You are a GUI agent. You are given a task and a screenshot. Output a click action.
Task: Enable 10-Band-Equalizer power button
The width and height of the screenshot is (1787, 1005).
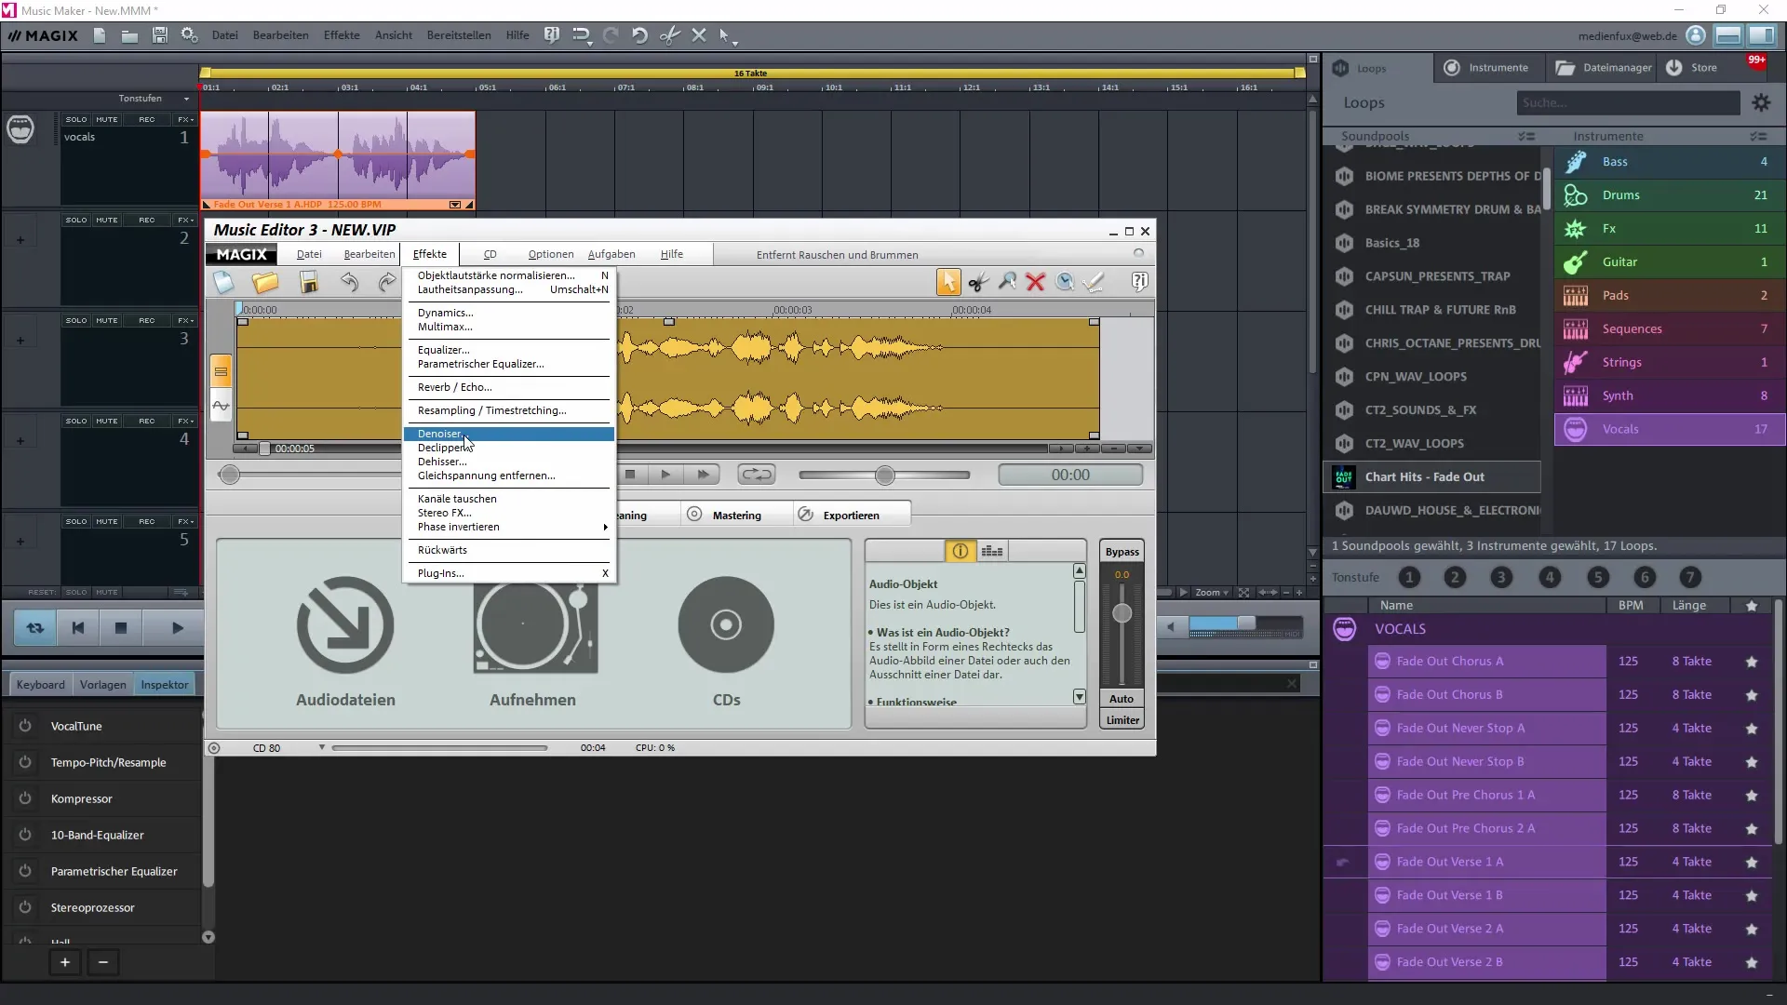coord(25,835)
